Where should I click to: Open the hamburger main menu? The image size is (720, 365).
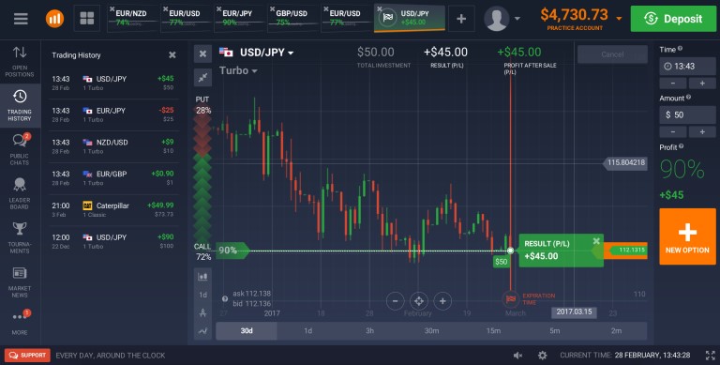pyautogui.click(x=21, y=19)
